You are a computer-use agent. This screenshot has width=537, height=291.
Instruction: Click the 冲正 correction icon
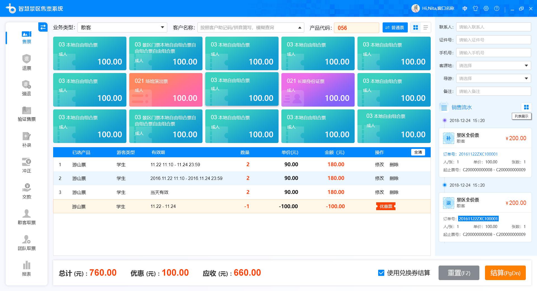(x=27, y=162)
